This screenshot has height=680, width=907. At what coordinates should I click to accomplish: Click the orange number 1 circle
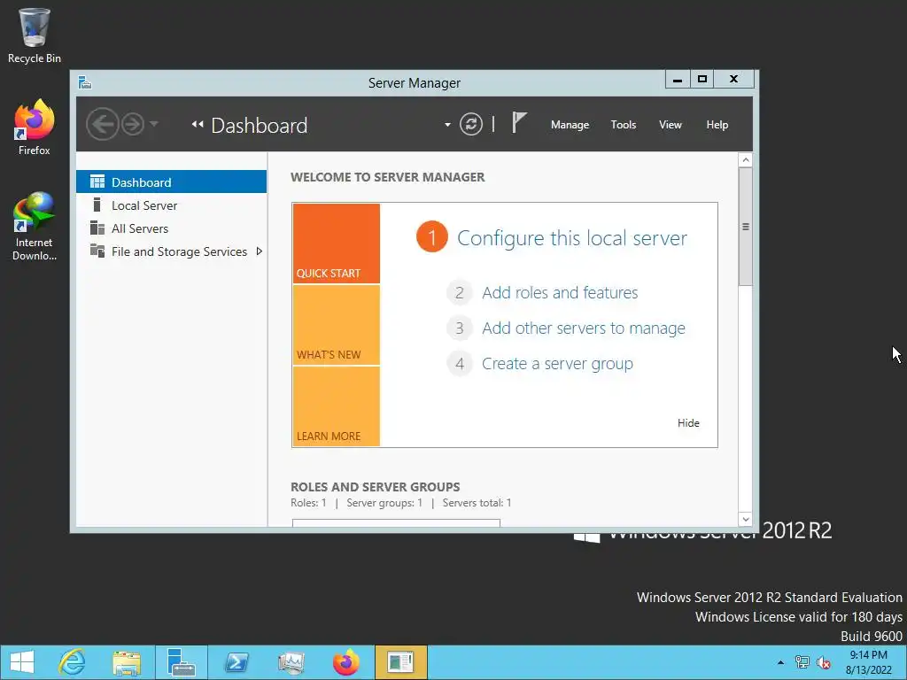click(431, 237)
